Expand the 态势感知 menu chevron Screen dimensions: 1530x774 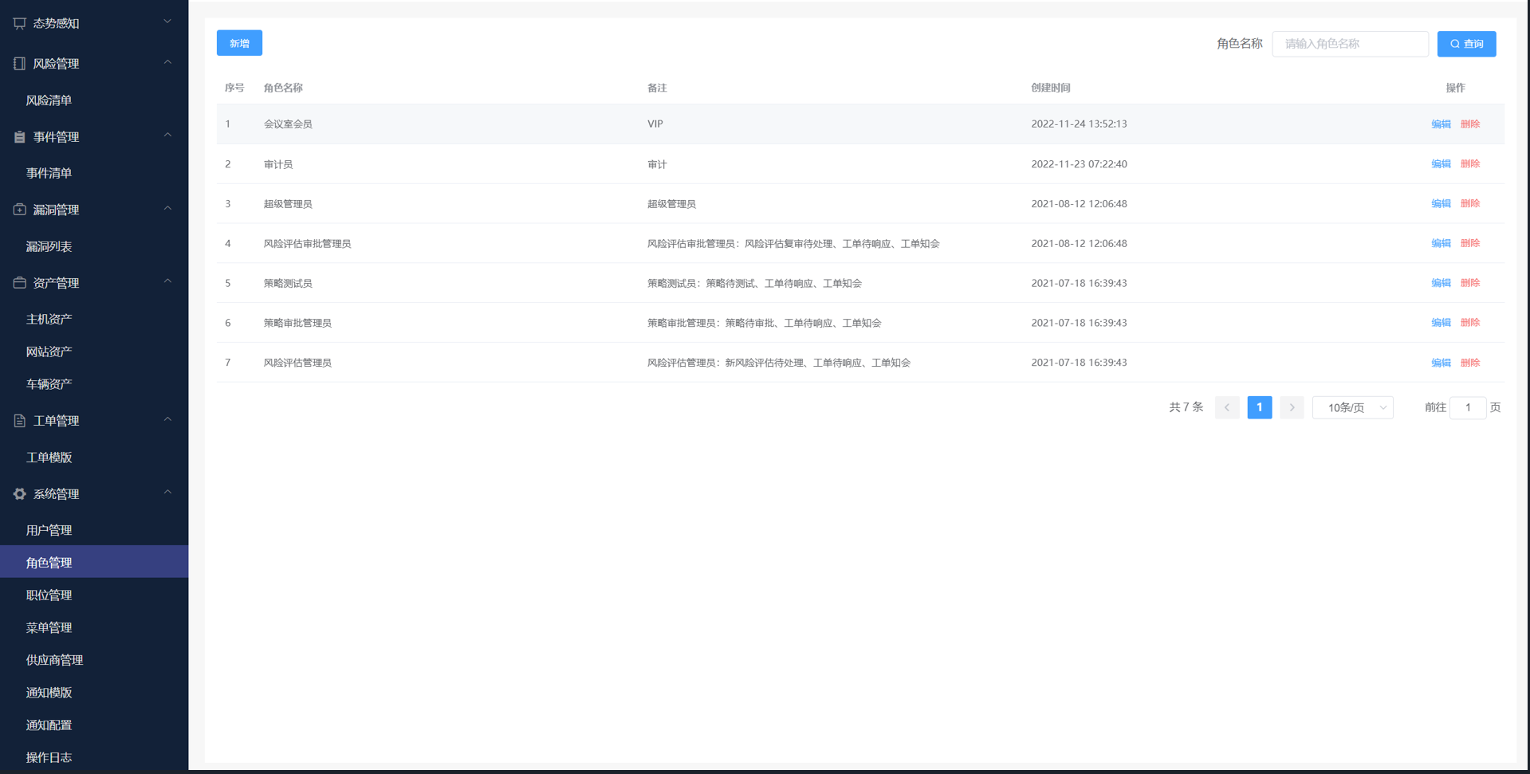click(167, 22)
